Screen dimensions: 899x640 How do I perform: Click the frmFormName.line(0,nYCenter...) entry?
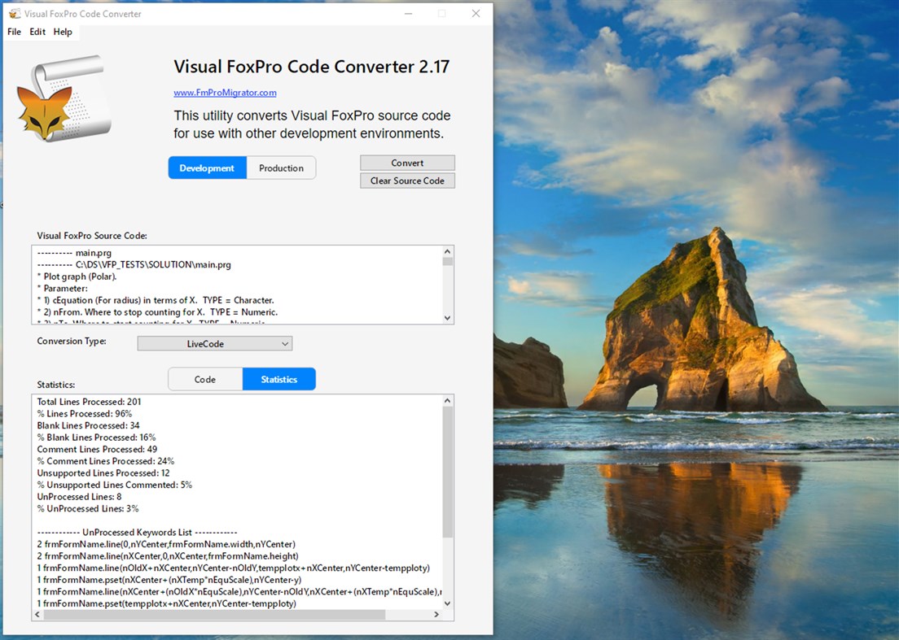(x=166, y=544)
